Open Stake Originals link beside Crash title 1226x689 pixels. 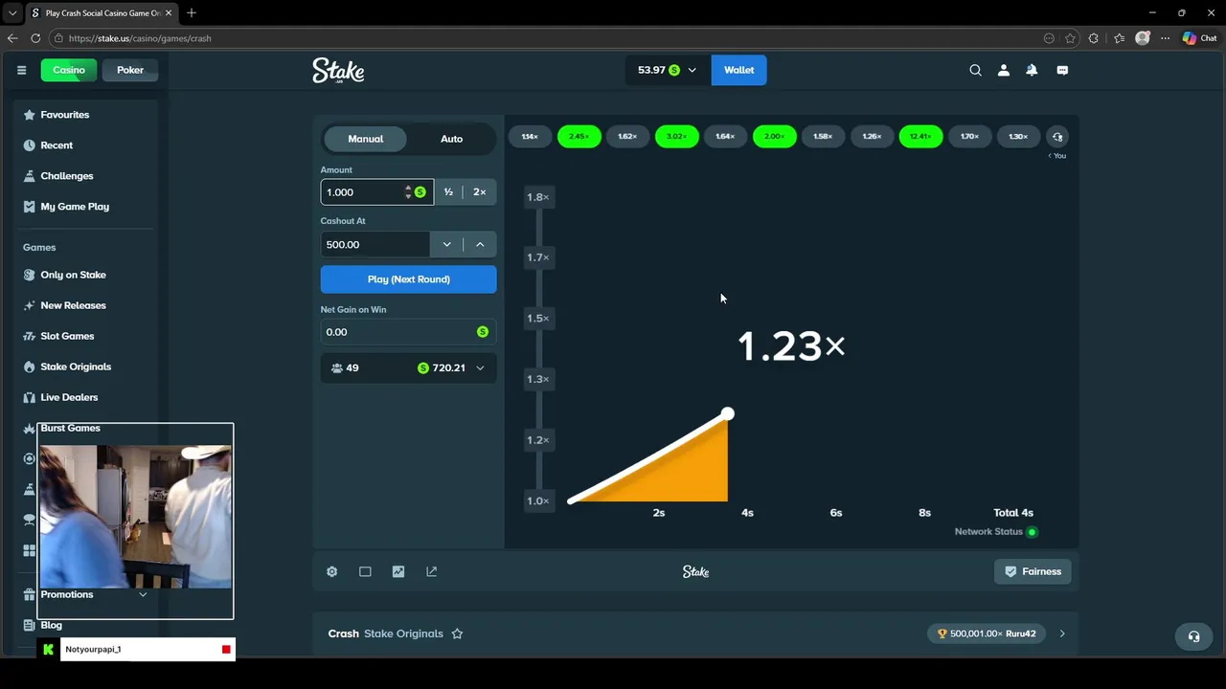coord(403,633)
